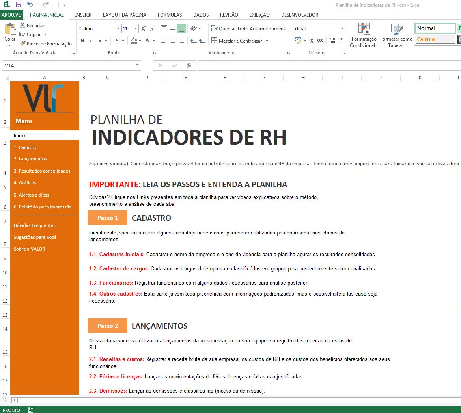Open the Calibri font name dropdown
The width and height of the screenshot is (461, 413).
pos(119,28)
